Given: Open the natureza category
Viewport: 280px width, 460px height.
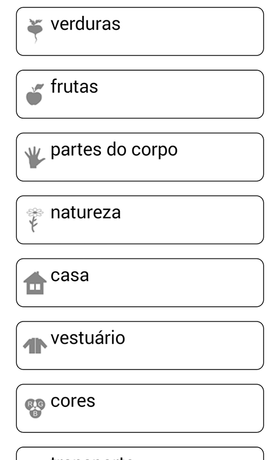Looking at the screenshot, I should pos(140,220).
